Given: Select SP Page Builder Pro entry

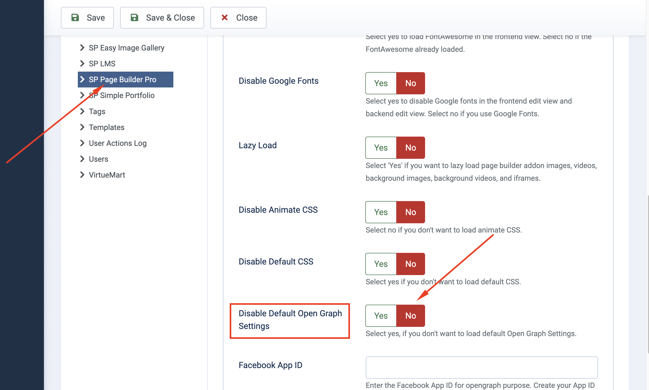Looking at the screenshot, I should click(125, 80).
